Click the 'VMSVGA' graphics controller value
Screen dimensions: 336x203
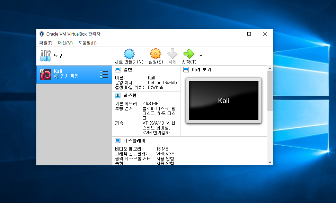tap(165, 154)
